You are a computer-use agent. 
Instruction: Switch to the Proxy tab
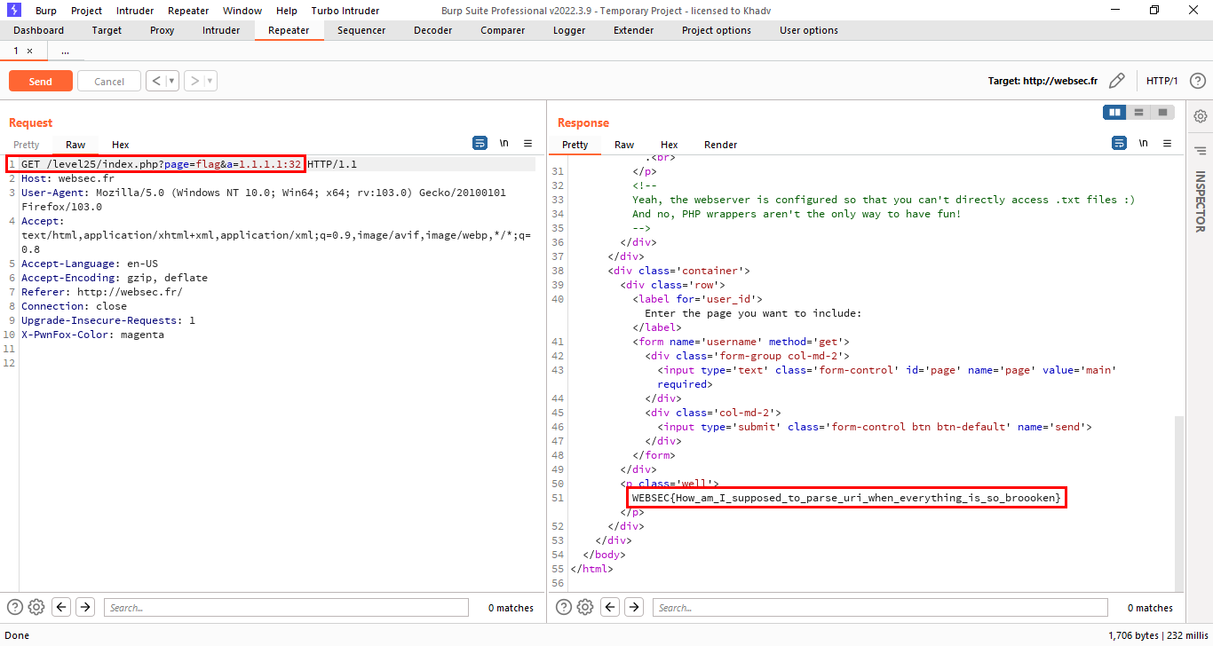(x=163, y=30)
